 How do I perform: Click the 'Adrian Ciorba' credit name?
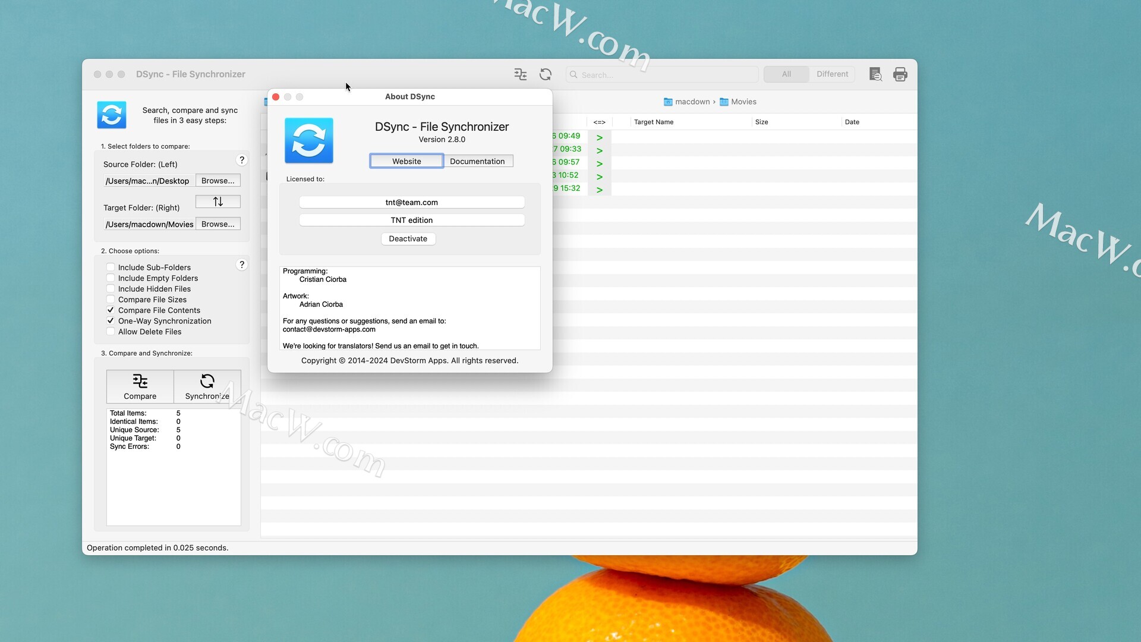point(321,304)
